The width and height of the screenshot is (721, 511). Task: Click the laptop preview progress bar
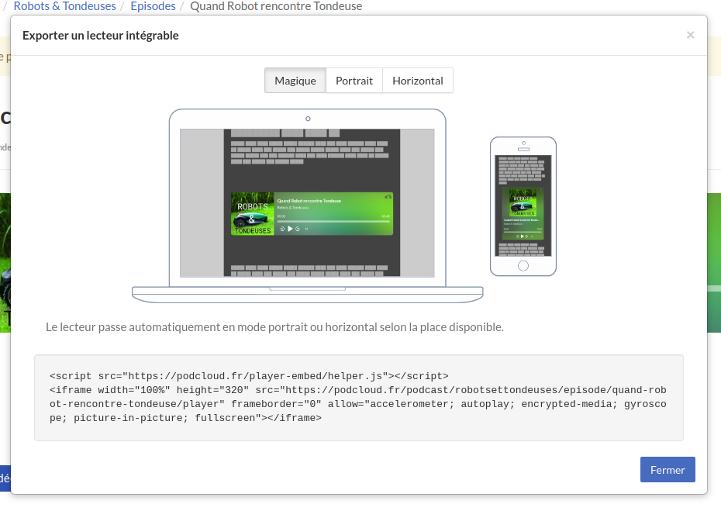pos(333,221)
